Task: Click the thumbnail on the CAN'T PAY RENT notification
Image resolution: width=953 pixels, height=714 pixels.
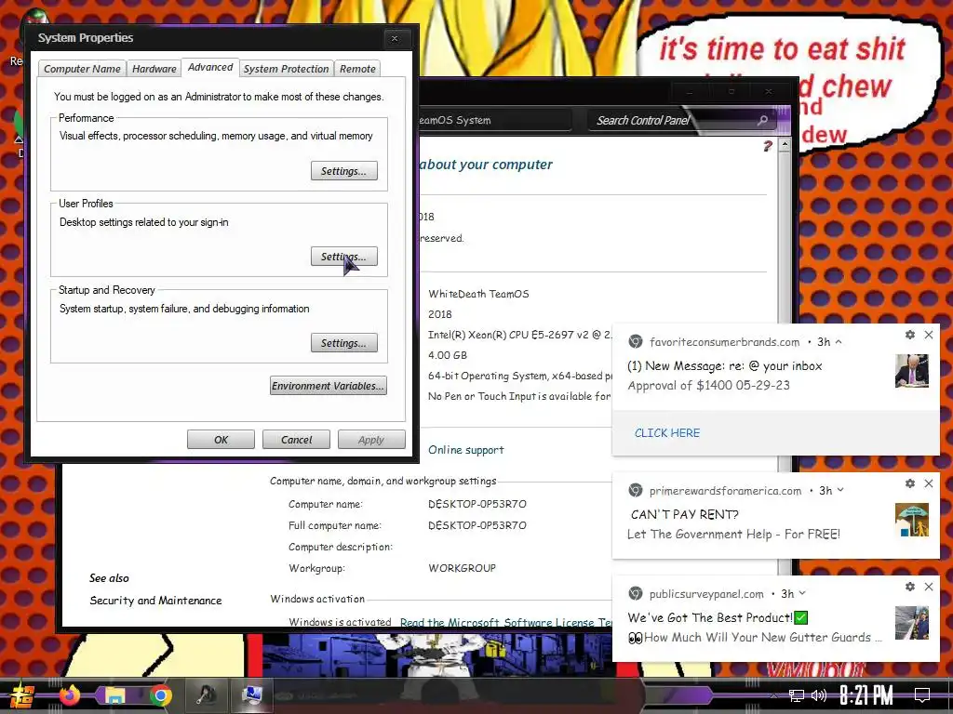Action: point(912,520)
